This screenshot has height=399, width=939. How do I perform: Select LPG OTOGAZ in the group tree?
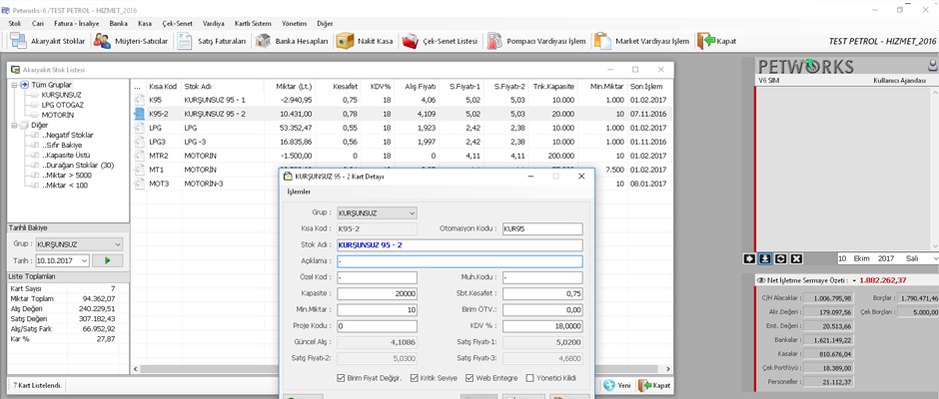(63, 105)
